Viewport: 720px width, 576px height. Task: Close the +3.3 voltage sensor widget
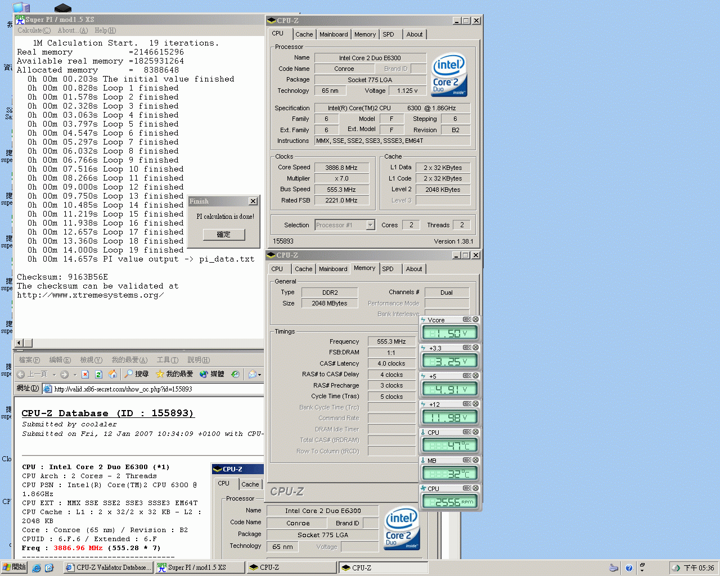pyautogui.click(x=475, y=348)
